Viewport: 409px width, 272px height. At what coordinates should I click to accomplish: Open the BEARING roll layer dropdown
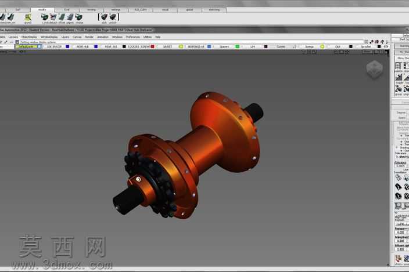[196, 46]
